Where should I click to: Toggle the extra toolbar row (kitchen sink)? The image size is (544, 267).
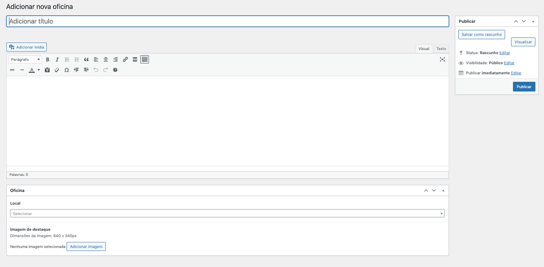[145, 59]
